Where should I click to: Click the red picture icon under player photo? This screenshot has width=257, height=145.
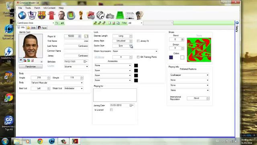(25, 60)
